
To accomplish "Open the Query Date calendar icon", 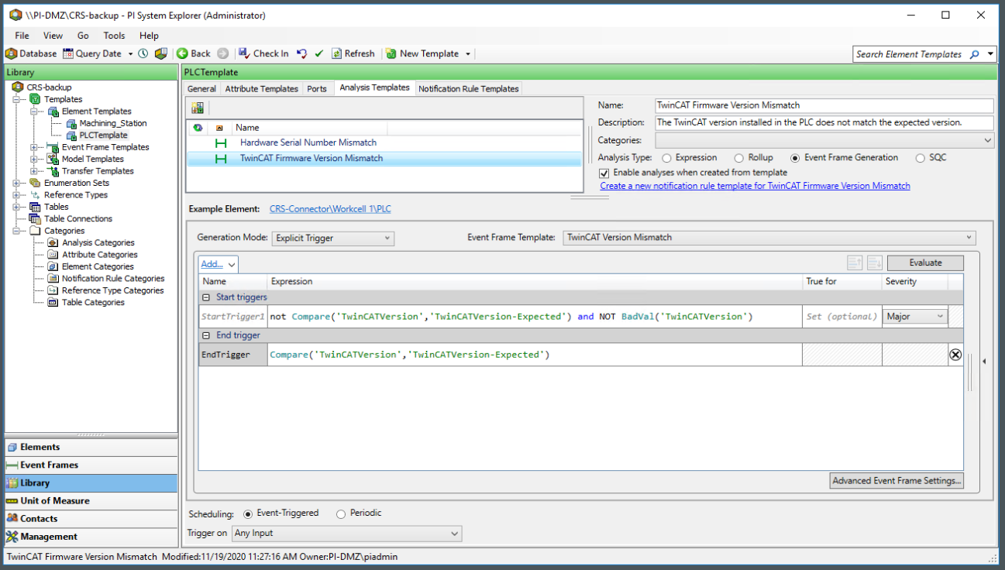I will [x=68, y=53].
